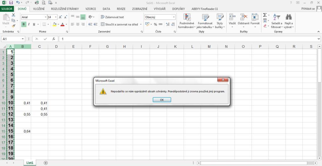Image resolution: width=322 pixels, height=166 pixels.
Task: Align text left horizontally
Action: coord(73,24)
